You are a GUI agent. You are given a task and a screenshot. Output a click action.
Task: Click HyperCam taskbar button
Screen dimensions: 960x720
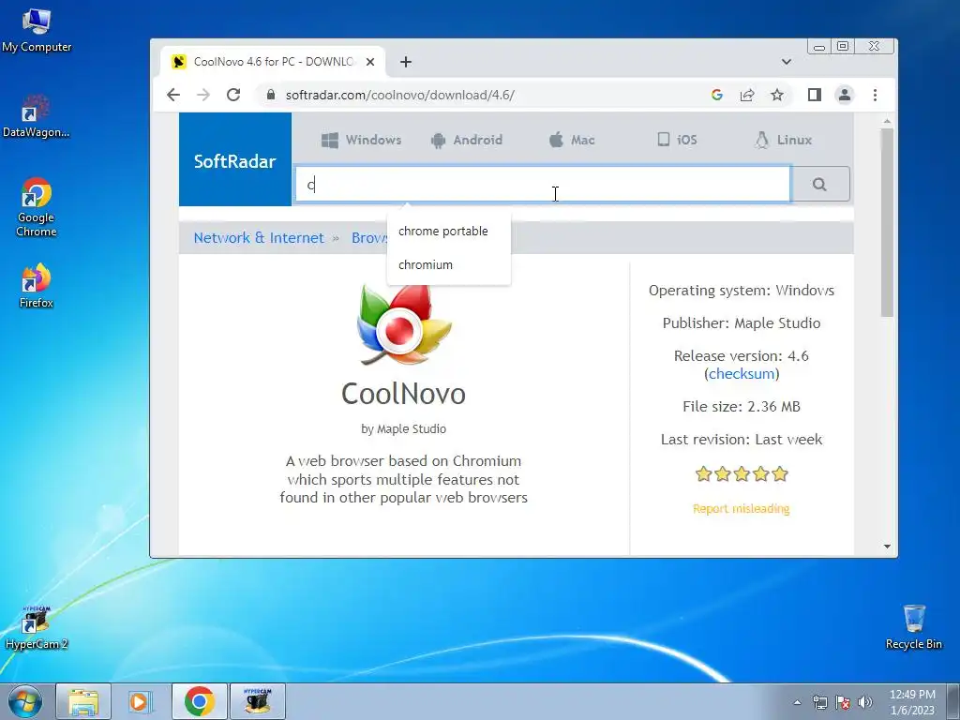pos(257,701)
